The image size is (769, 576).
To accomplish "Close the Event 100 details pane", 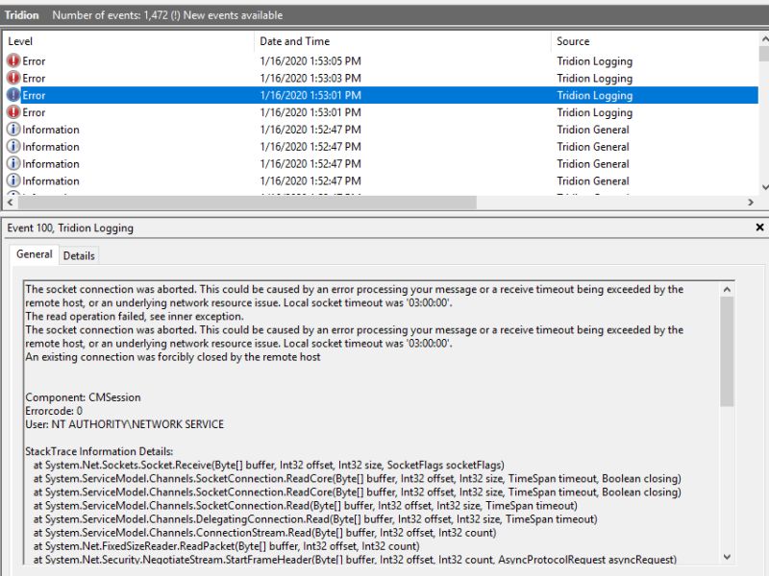I will click(x=759, y=228).
